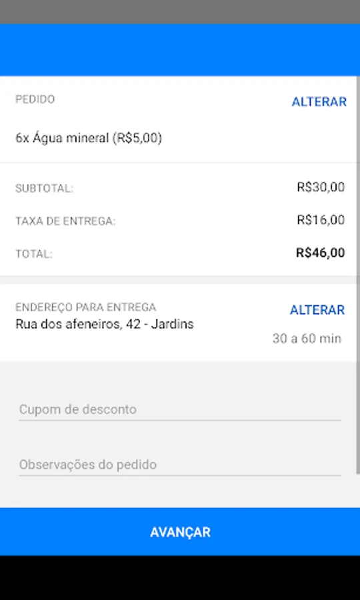Tap the gray status bar area
This screenshot has height=600, width=360.
coord(180,12)
